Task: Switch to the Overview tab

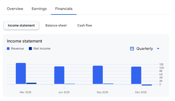Action: [x=15, y=9]
